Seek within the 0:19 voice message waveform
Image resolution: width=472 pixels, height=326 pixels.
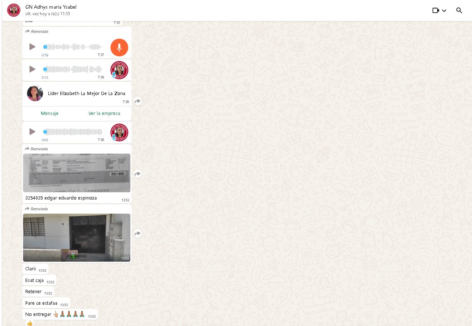[x=73, y=47]
